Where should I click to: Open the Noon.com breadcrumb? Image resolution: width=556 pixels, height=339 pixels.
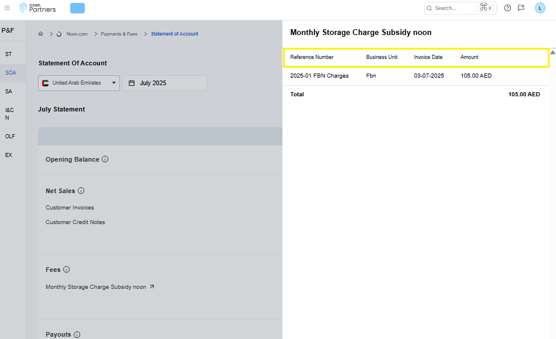[77, 34]
